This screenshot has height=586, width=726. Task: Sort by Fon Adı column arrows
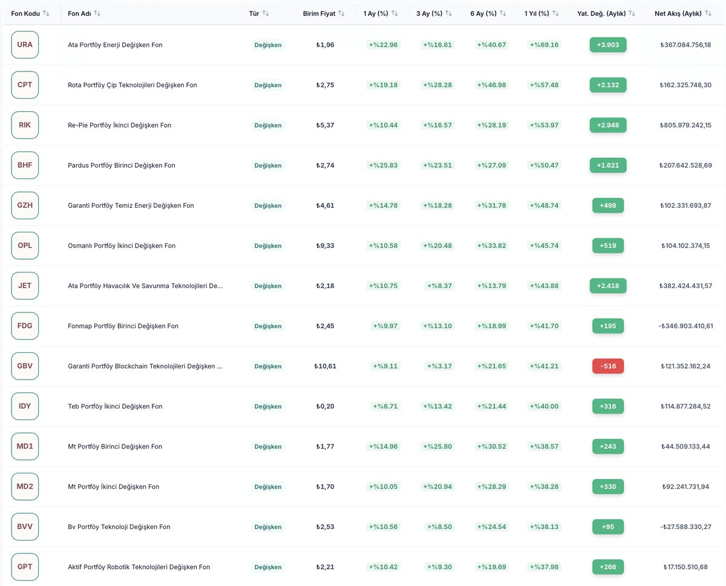[x=97, y=13]
